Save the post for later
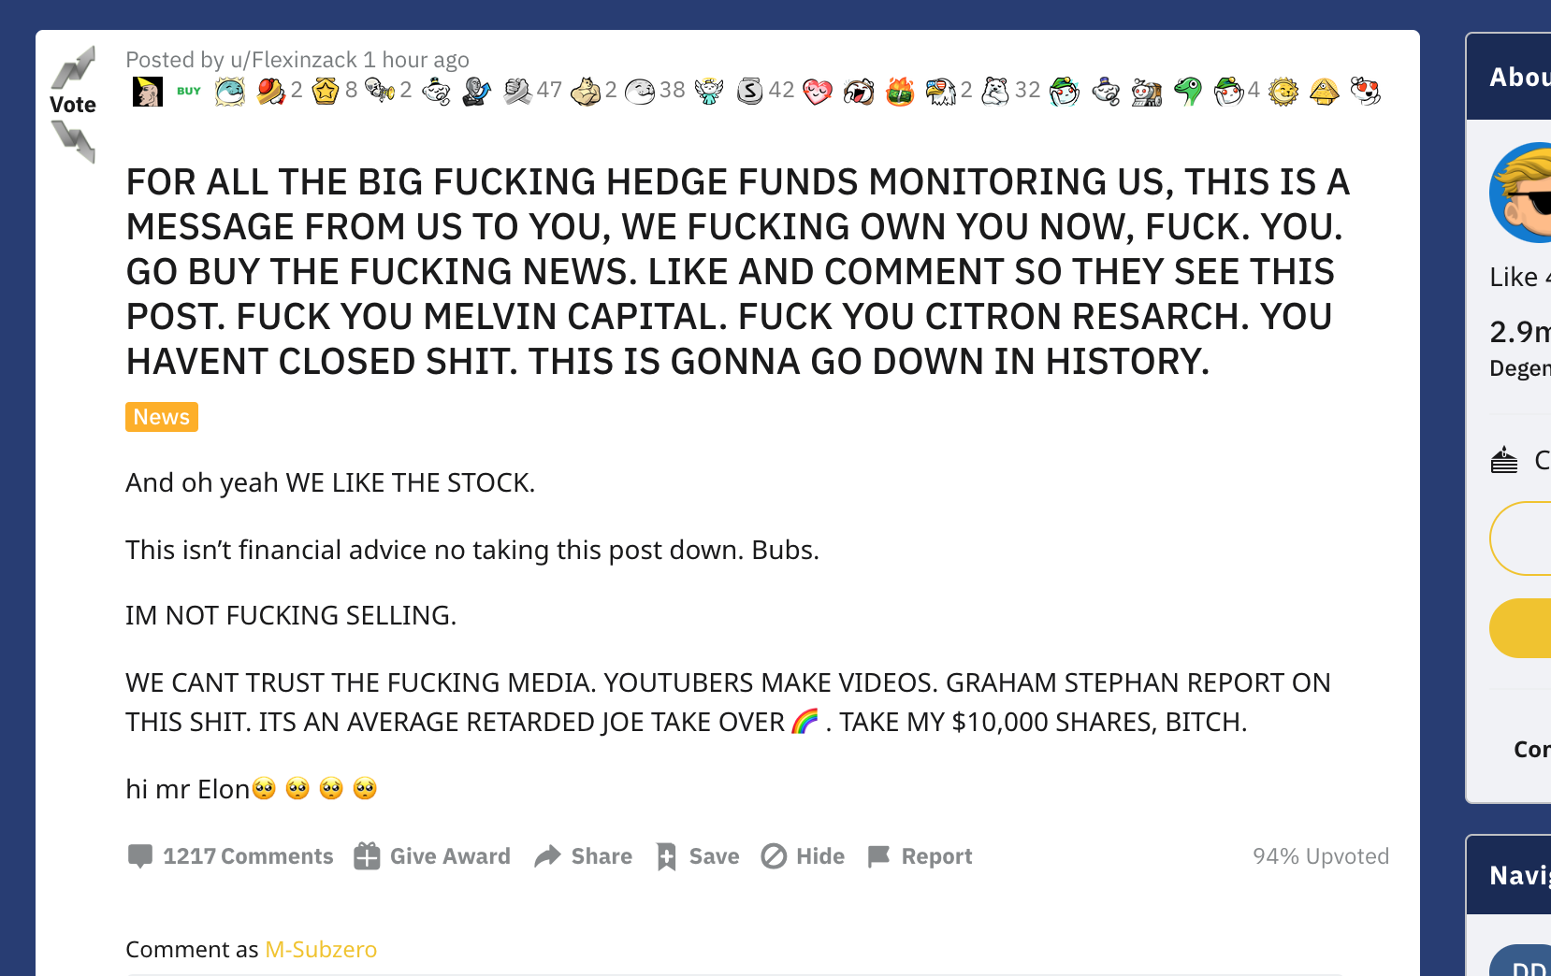Screen dimensions: 1551x976 click(x=696, y=856)
